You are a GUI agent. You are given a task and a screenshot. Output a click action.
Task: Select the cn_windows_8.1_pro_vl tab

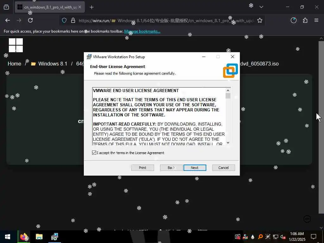[50, 7]
